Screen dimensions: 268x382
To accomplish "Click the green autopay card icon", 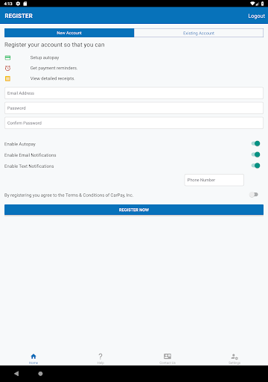I will point(7,57).
